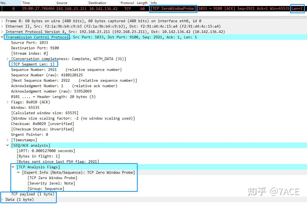Select the Window: 65535 field

[x=25, y=107]
